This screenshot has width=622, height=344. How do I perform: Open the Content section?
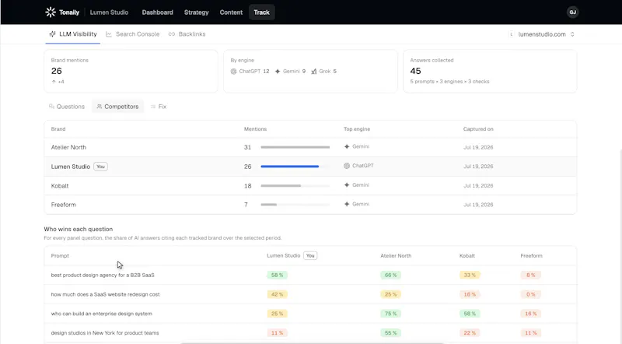click(231, 12)
